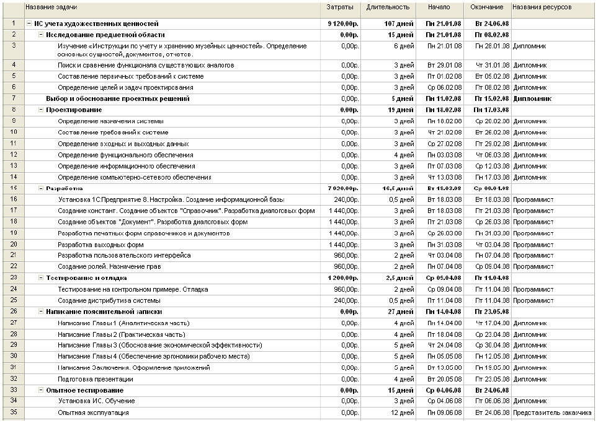Click the cost '240,00р.' in row 25
Image resolution: width=598 pixels, height=423 pixels.
347,300
